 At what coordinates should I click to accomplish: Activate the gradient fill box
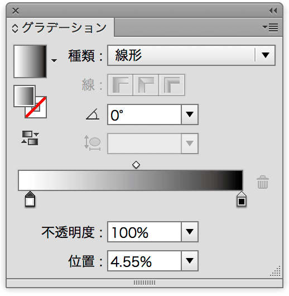click(x=25, y=96)
